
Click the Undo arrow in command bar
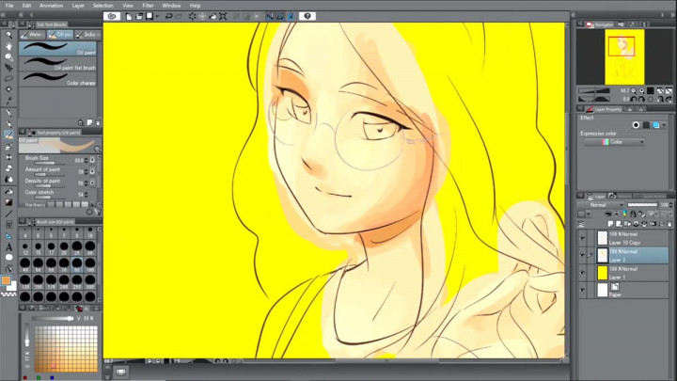point(168,16)
